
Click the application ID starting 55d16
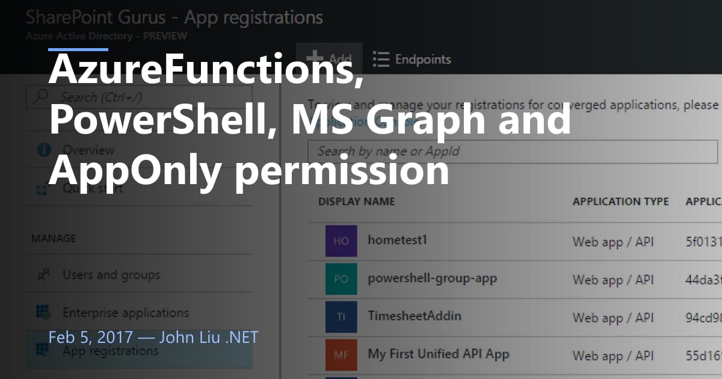(703, 356)
